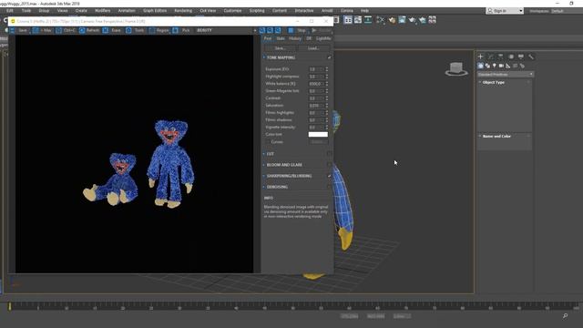Toggle the Tone Mapping checkbox
Screen dimensions: 583x328
pos(329,57)
